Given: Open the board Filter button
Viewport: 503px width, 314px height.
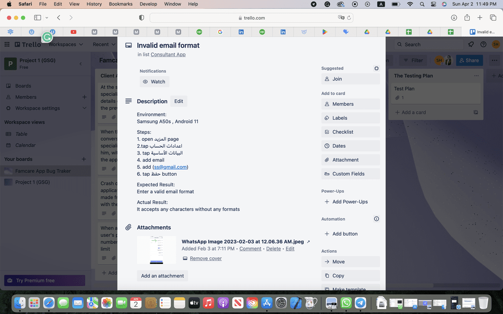Looking at the screenshot, I should (413, 60).
